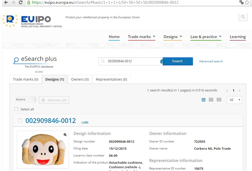Click the eSearch plus magnifier logo
Viewport: 252px width, 171px height.
pyautogui.click(x=16, y=61)
